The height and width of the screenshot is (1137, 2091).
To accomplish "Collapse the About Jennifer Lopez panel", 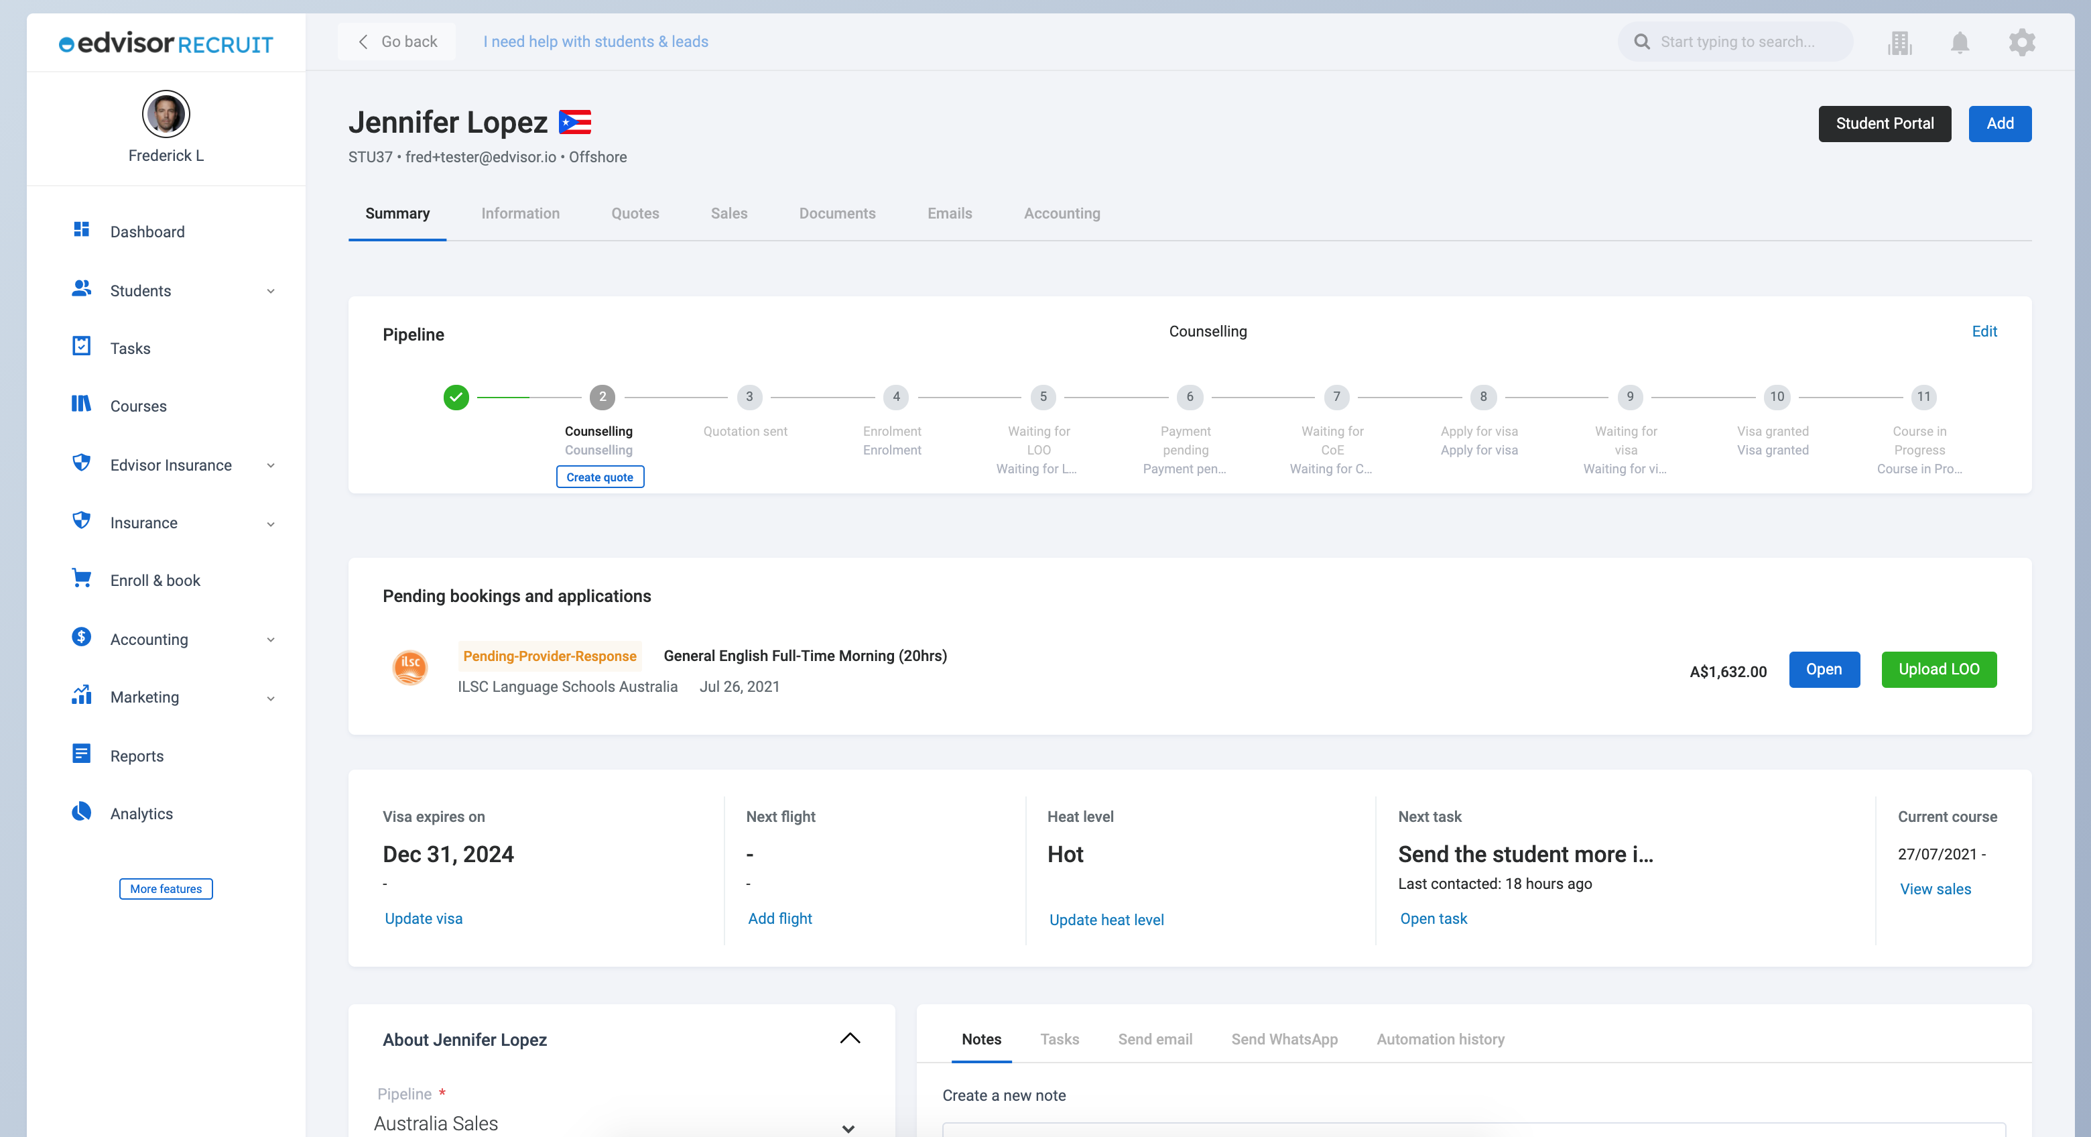I will [x=849, y=1038].
